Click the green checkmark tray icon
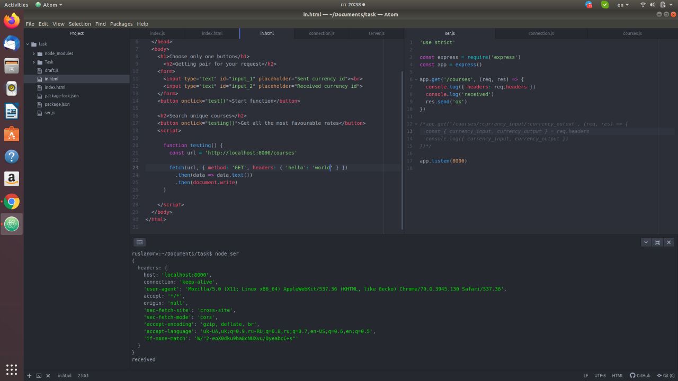The image size is (678, 381). 605,5
